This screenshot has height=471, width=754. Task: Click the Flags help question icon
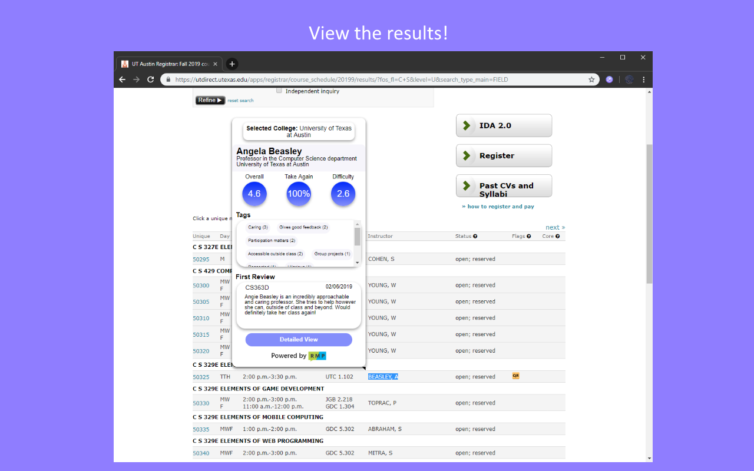point(528,236)
